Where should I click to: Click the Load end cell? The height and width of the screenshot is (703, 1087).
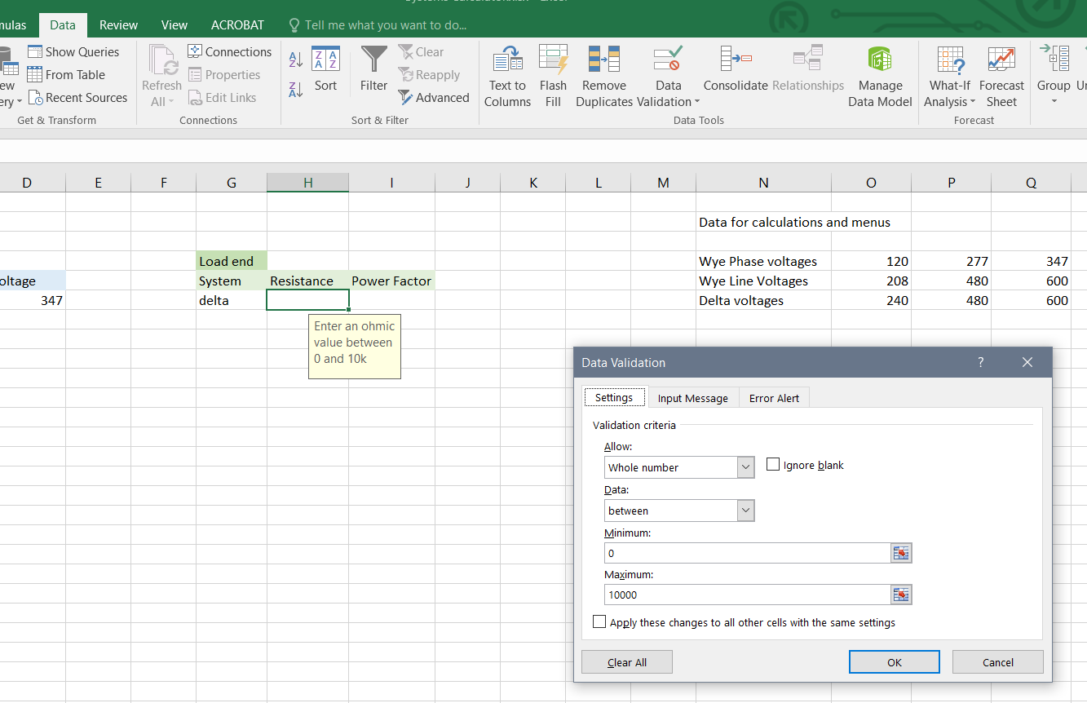tap(232, 261)
